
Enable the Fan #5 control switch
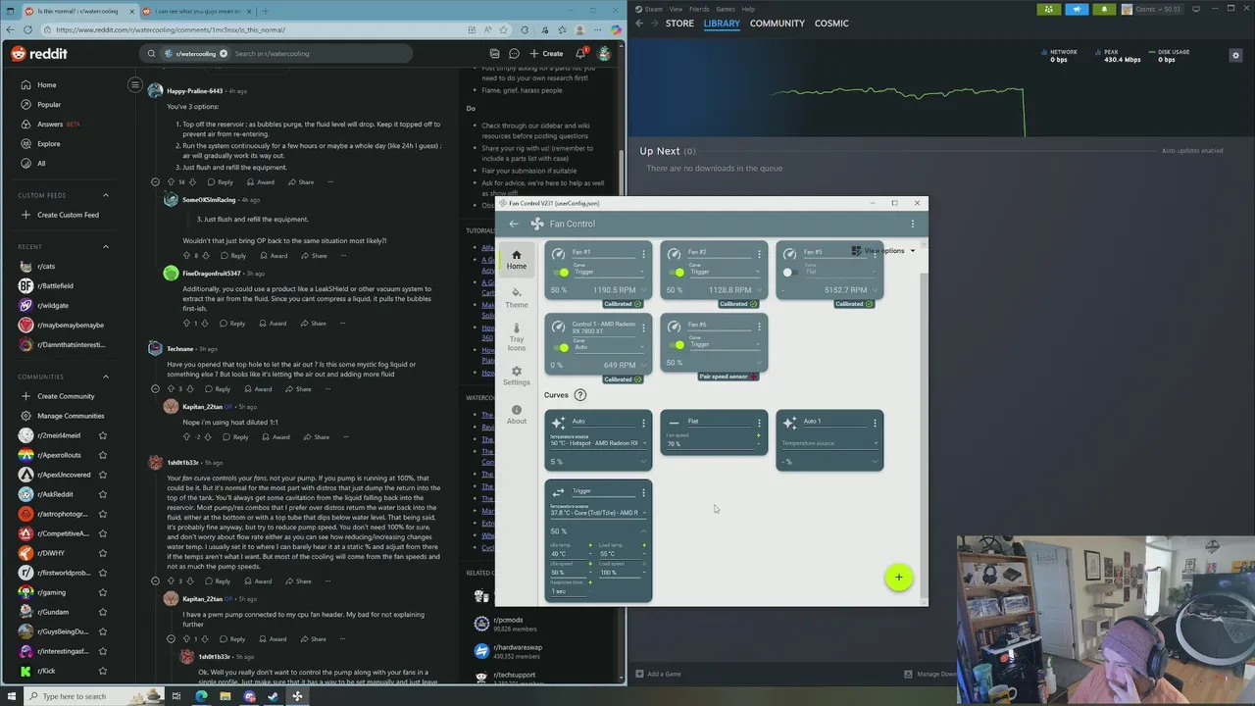point(789,272)
